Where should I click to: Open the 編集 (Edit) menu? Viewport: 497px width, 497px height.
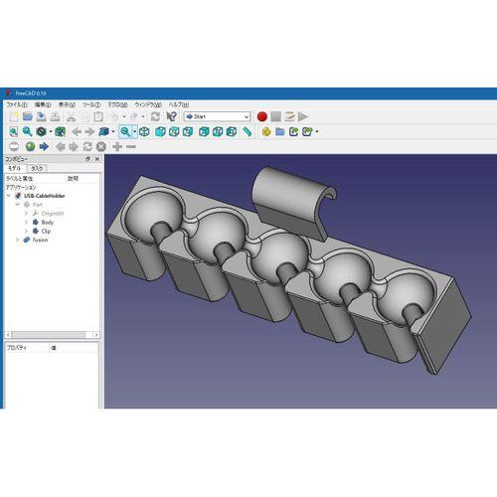point(43,104)
